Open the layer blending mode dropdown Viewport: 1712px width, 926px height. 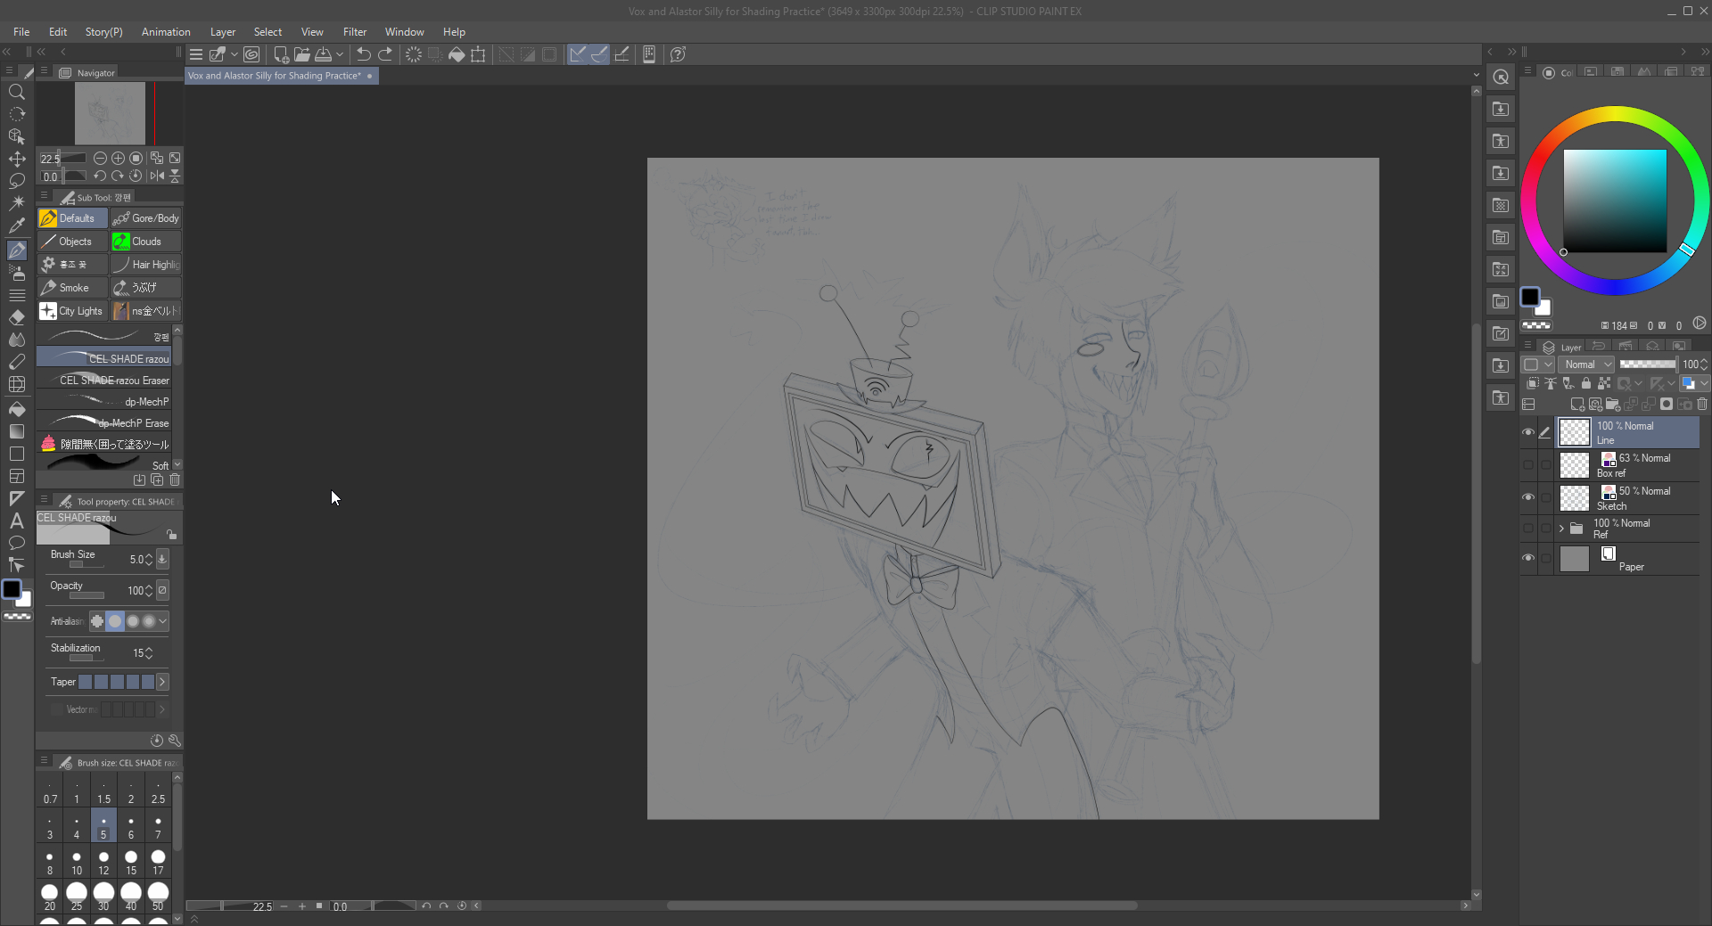pos(1587,365)
